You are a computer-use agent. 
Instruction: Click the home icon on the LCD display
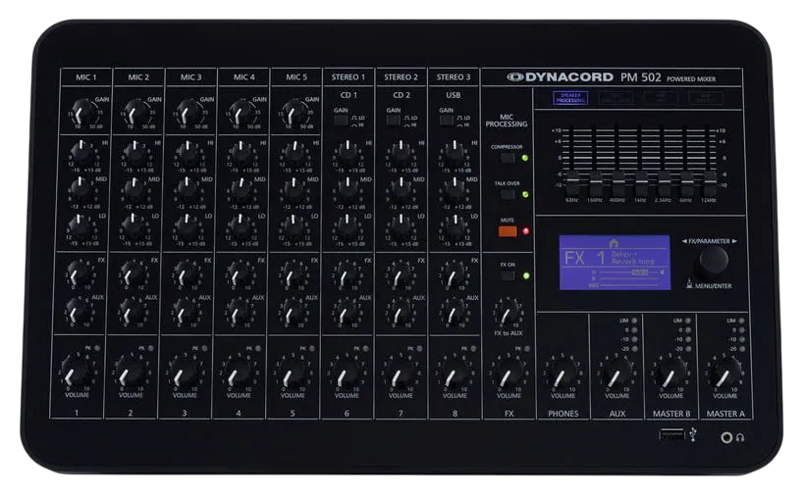coord(614,243)
